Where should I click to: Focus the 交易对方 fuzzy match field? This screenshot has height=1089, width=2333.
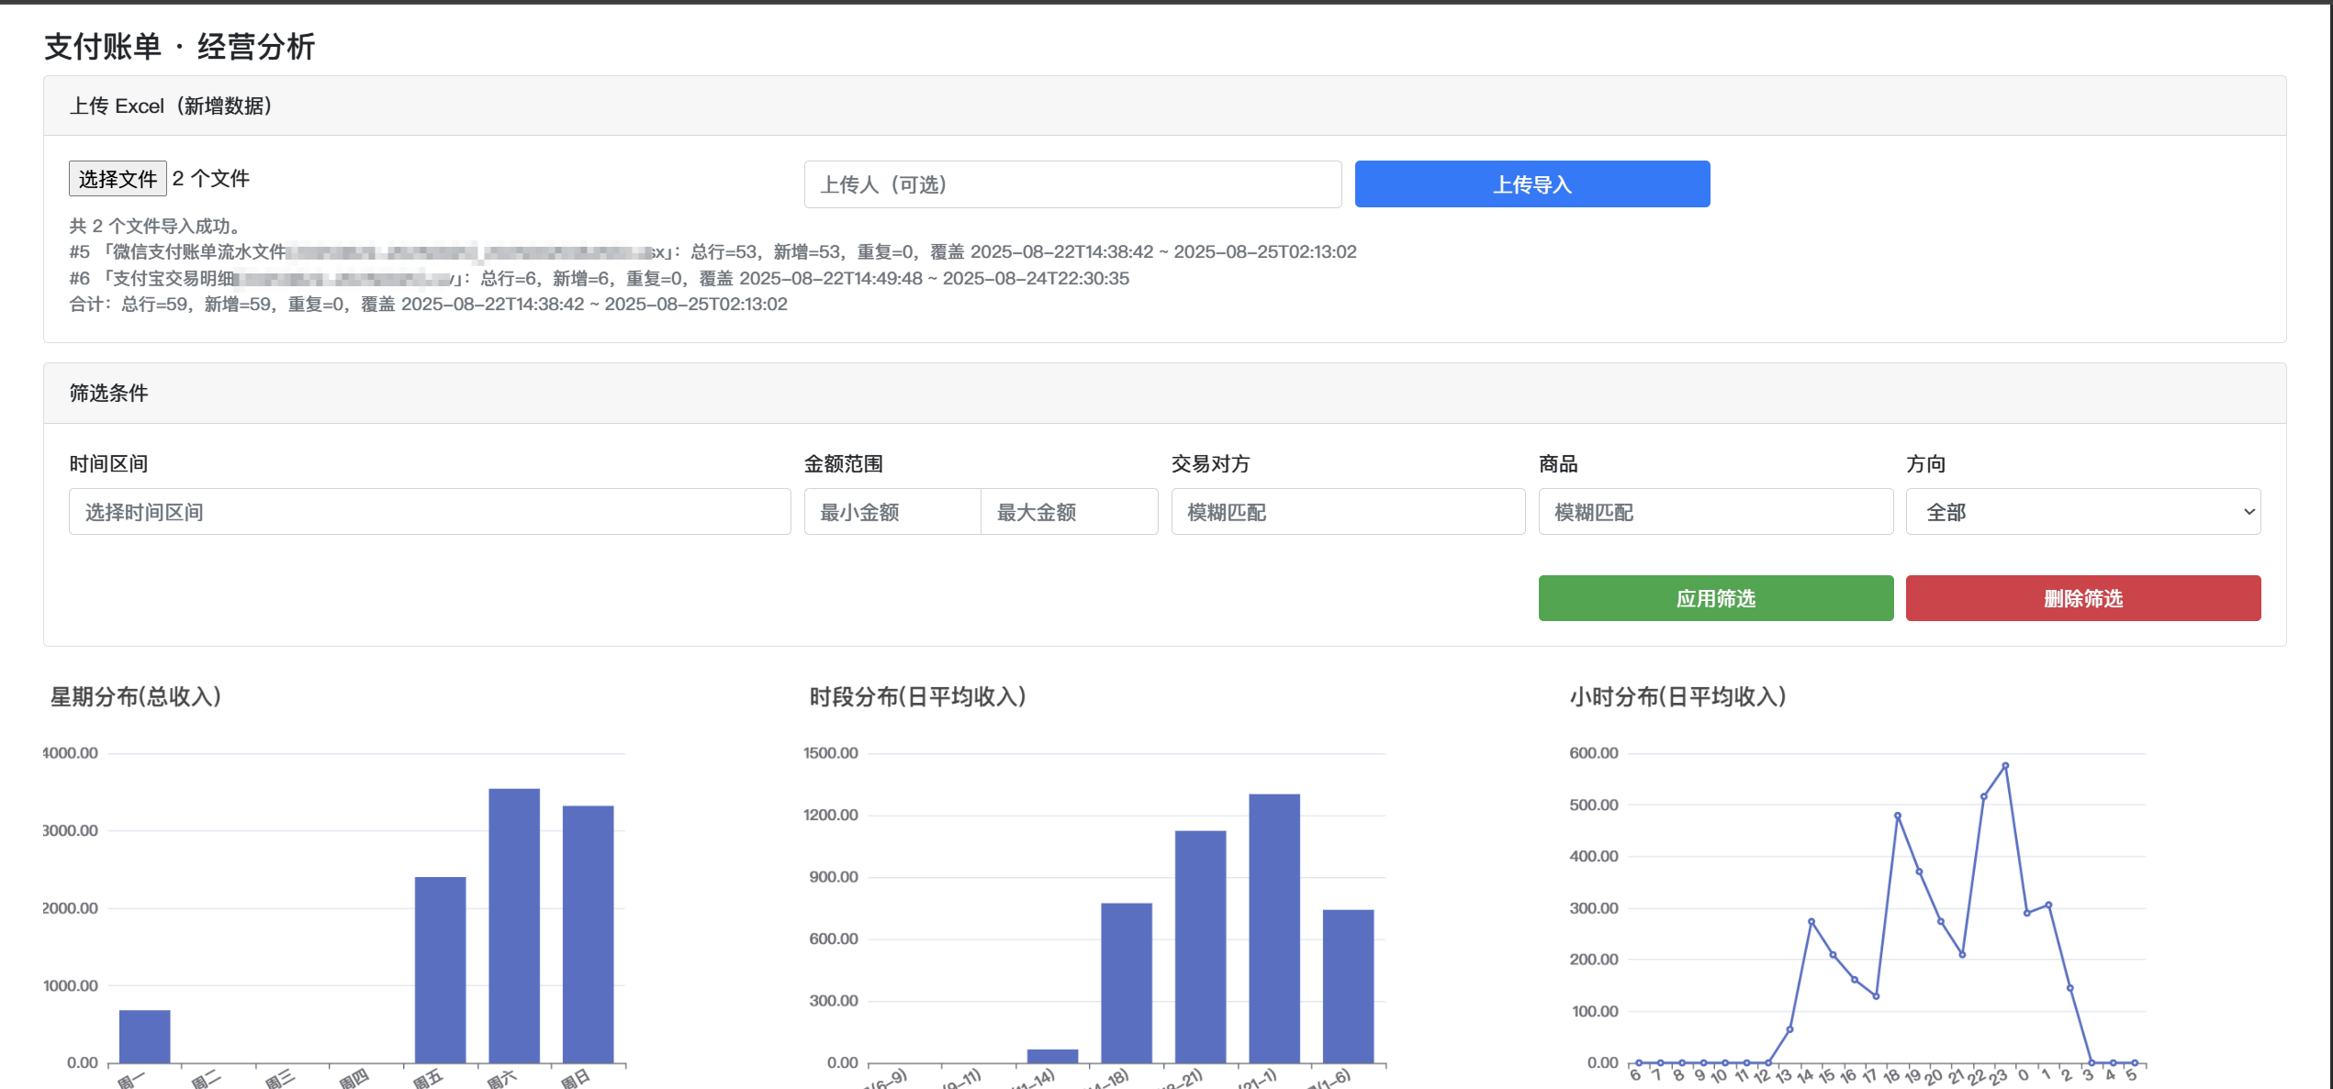[x=1348, y=512]
